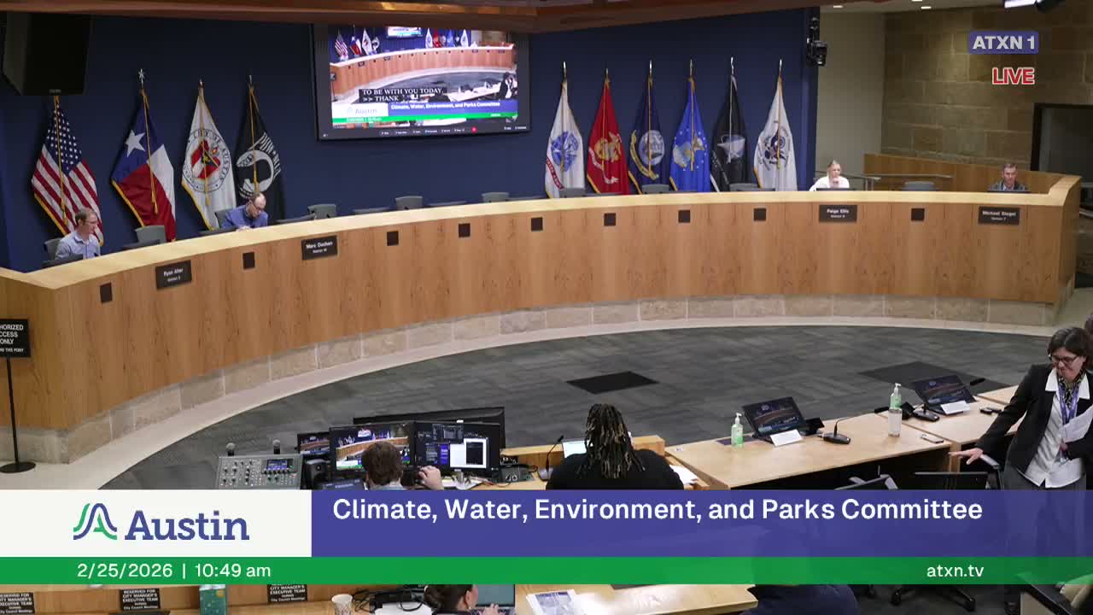Select the Marc Duchen nameplate
Screen dimensions: 1093x615
click(x=319, y=247)
